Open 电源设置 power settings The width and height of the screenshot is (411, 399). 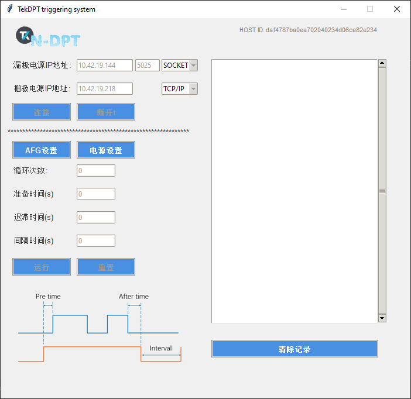106,150
